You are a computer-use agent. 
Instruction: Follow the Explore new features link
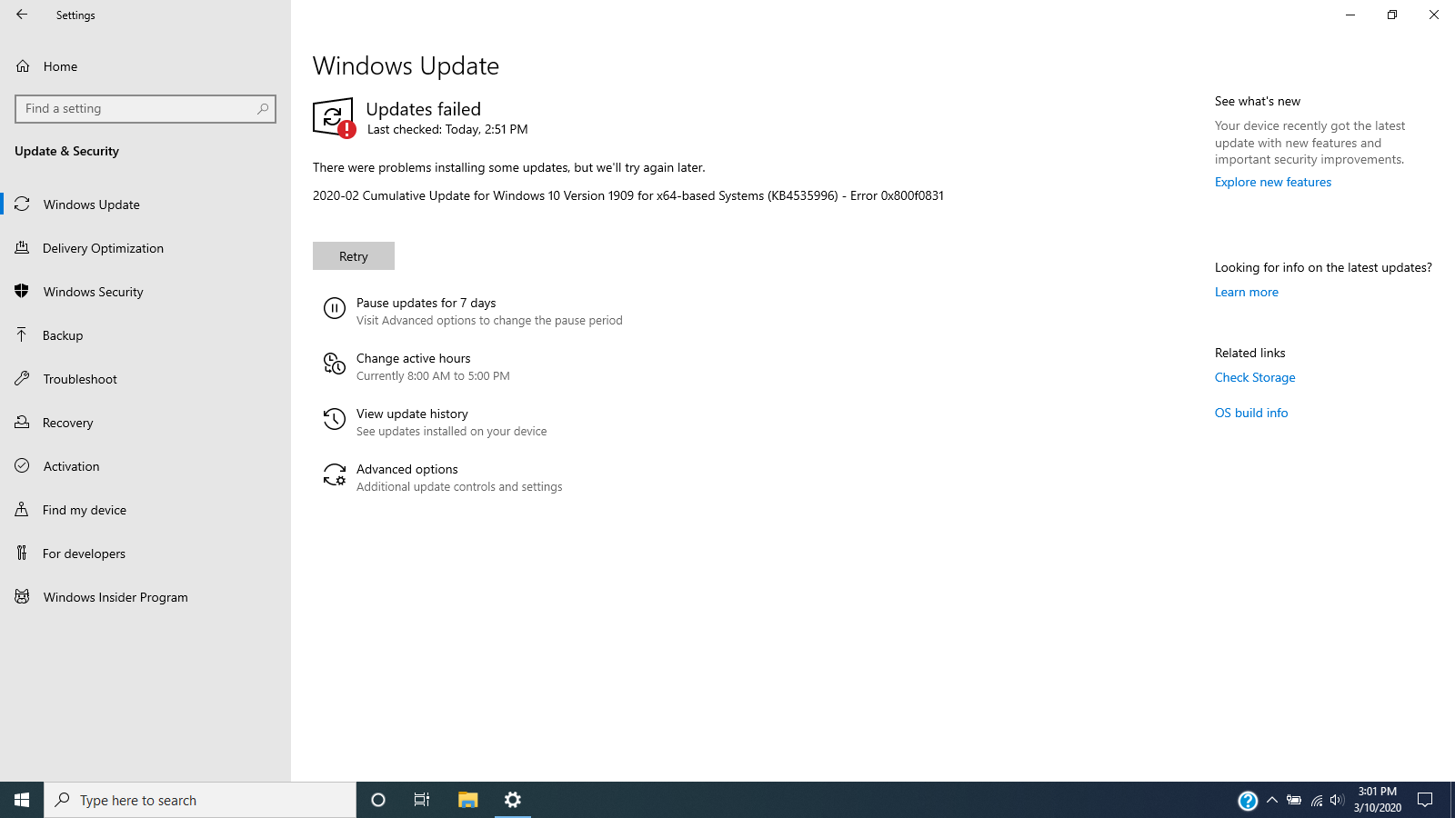[1272, 182]
